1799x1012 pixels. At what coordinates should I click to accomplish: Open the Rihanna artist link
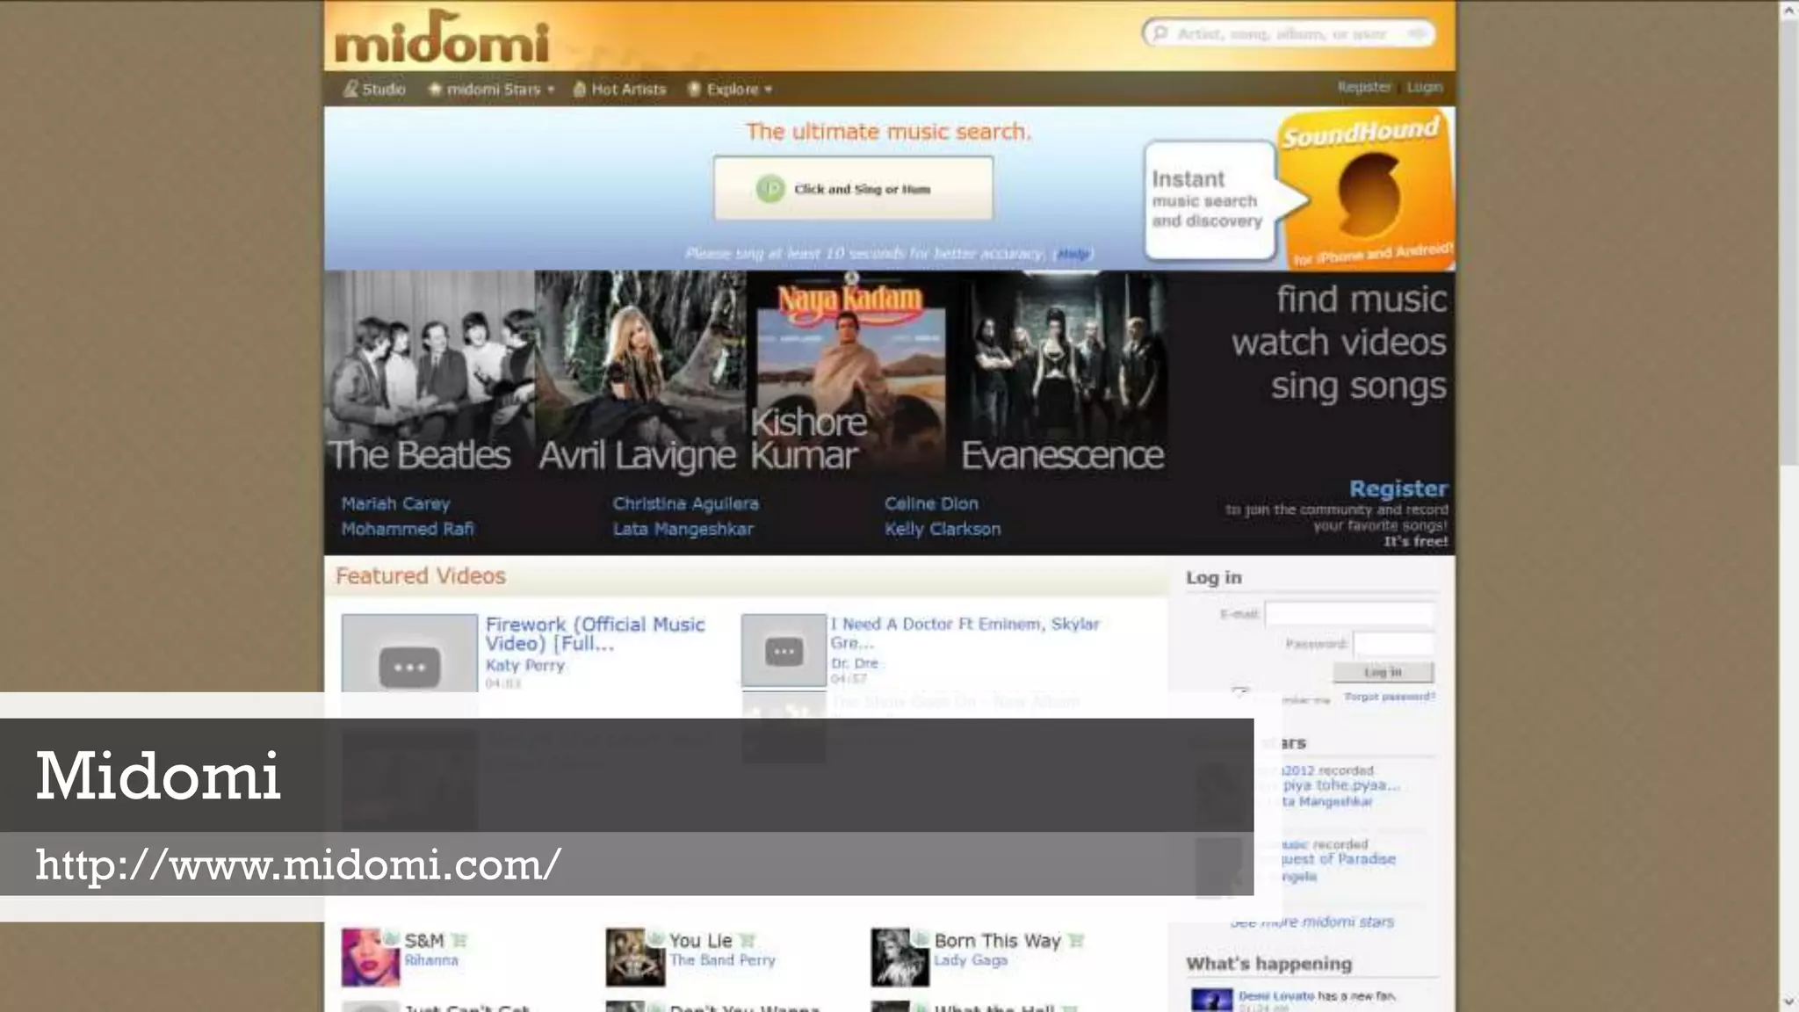[431, 960]
